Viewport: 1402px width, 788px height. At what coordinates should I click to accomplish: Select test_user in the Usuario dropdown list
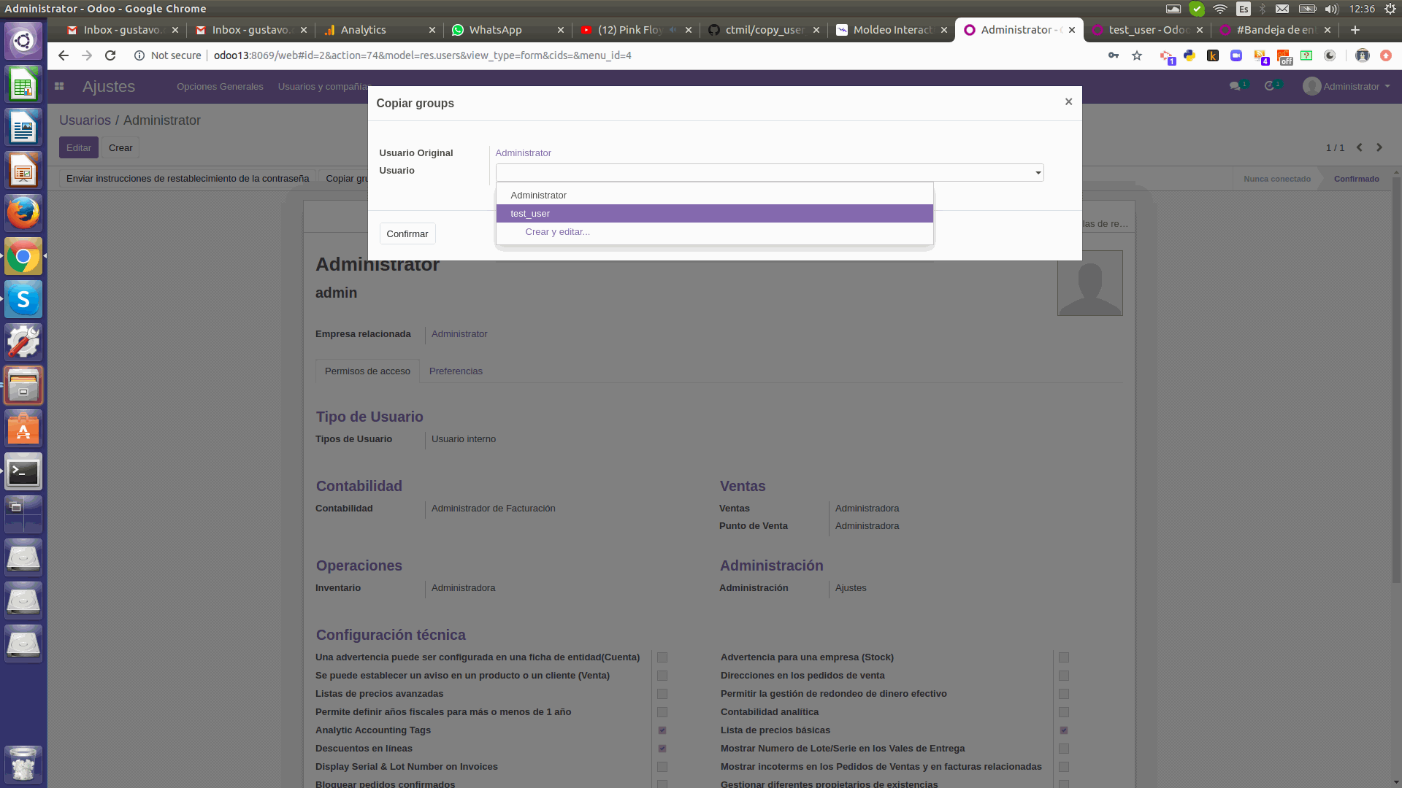(714, 214)
